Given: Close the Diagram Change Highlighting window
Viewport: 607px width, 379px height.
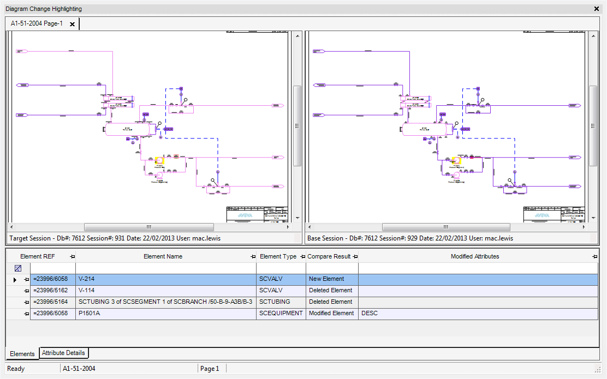Looking at the screenshot, I should coord(597,9).
